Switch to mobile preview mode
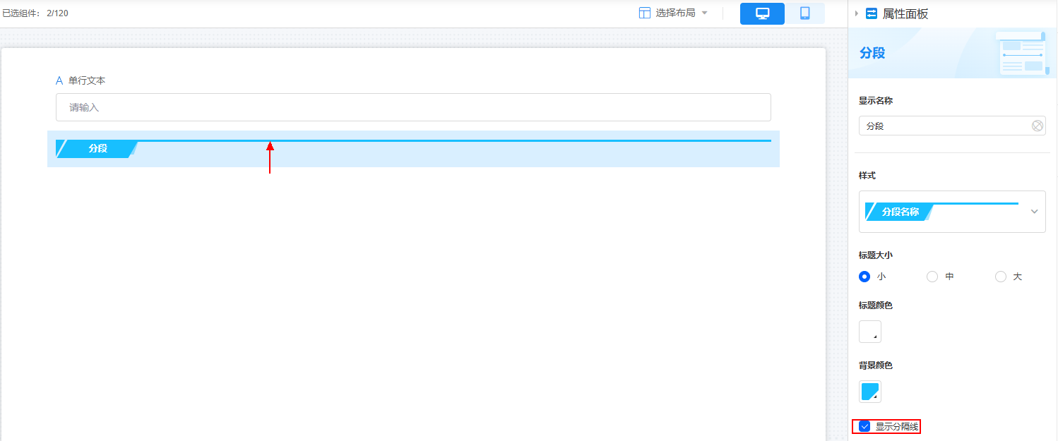This screenshot has height=441, width=1058. click(804, 13)
